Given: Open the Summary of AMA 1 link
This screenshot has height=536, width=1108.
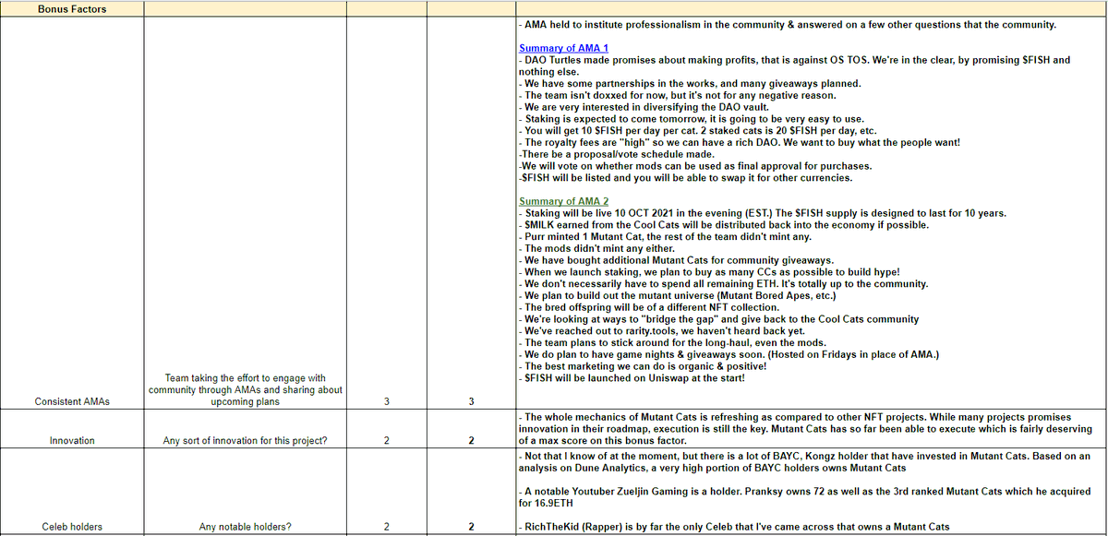Looking at the screenshot, I should coord(563,48).
